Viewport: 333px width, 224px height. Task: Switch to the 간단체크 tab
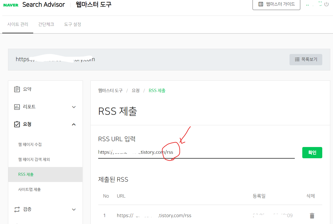(46, 24)
